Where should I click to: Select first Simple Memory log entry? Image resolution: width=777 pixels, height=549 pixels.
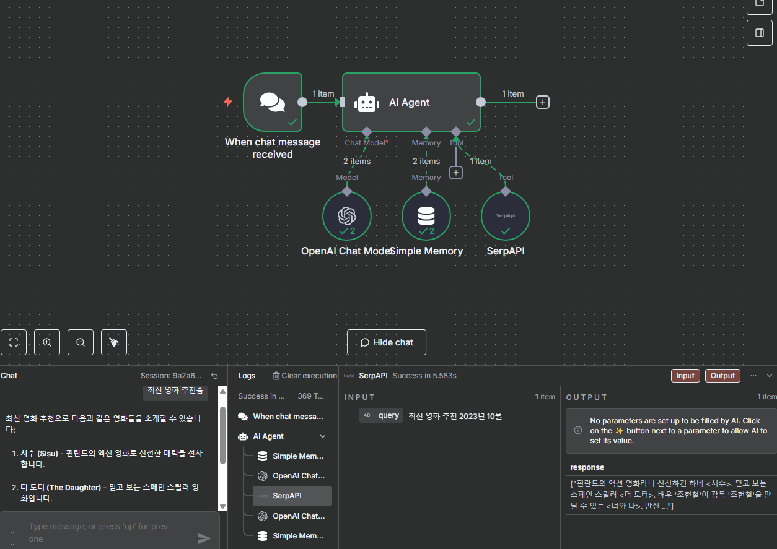[x=292, y=456]
